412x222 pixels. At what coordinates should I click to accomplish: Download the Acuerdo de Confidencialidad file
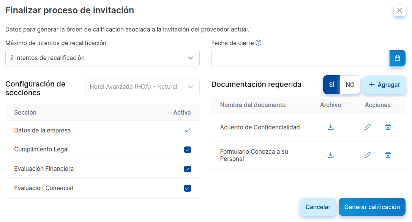click(x=330, y=127)
